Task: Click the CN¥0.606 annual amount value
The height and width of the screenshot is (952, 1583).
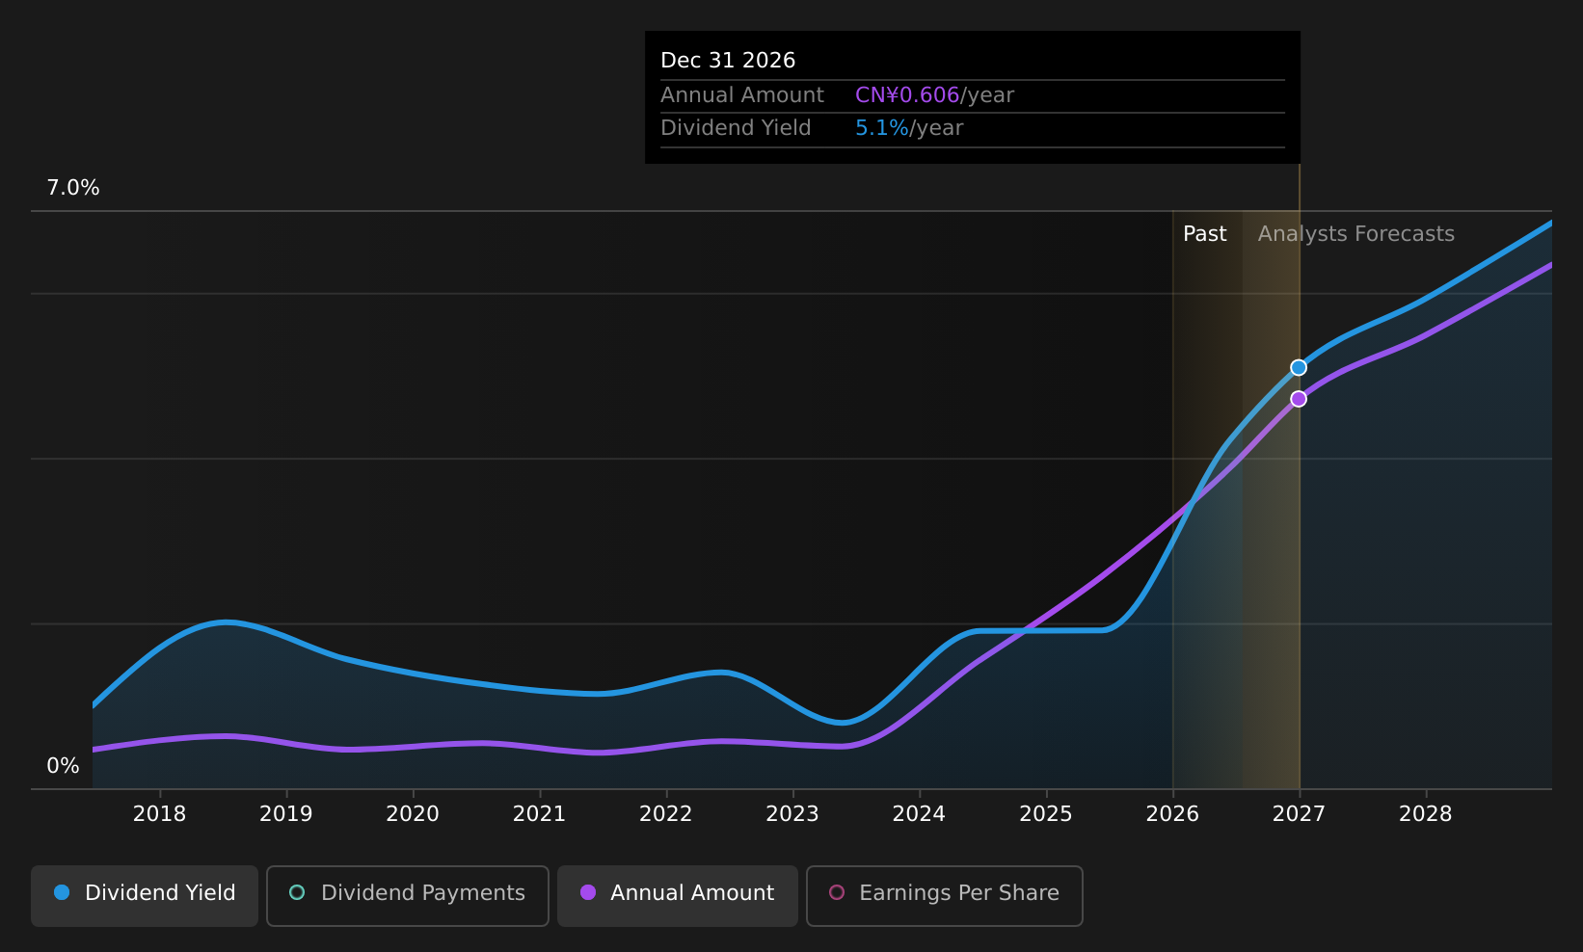Action: 907,95
